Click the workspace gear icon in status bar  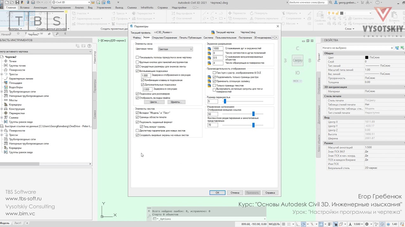tap(367, 224)
